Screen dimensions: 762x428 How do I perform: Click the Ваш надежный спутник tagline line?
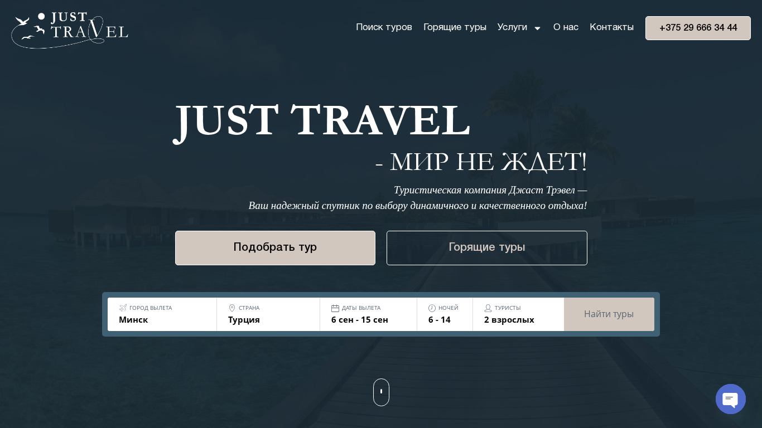point(418,206)
